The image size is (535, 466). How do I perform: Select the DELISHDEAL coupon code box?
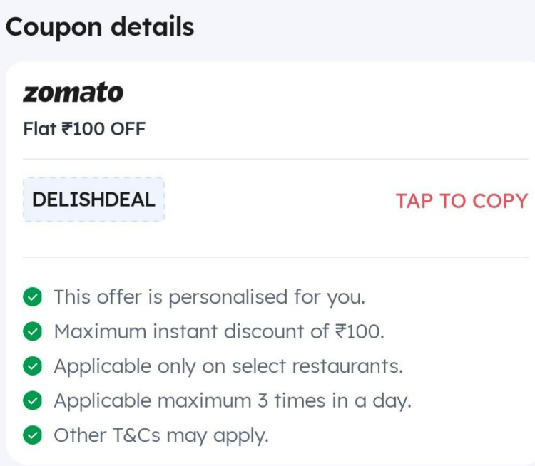pyautogui.click(x=94, y=200)
